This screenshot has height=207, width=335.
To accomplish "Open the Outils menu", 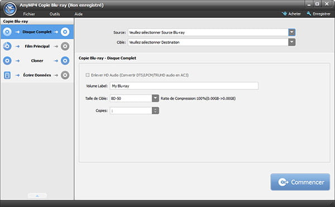I will click(55, 14).
